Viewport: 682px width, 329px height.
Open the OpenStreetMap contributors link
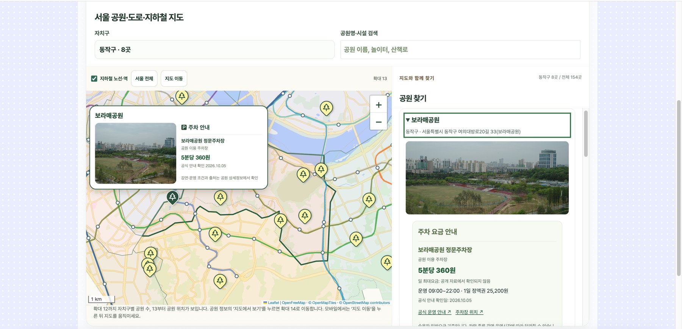click(x=364, y=302)
